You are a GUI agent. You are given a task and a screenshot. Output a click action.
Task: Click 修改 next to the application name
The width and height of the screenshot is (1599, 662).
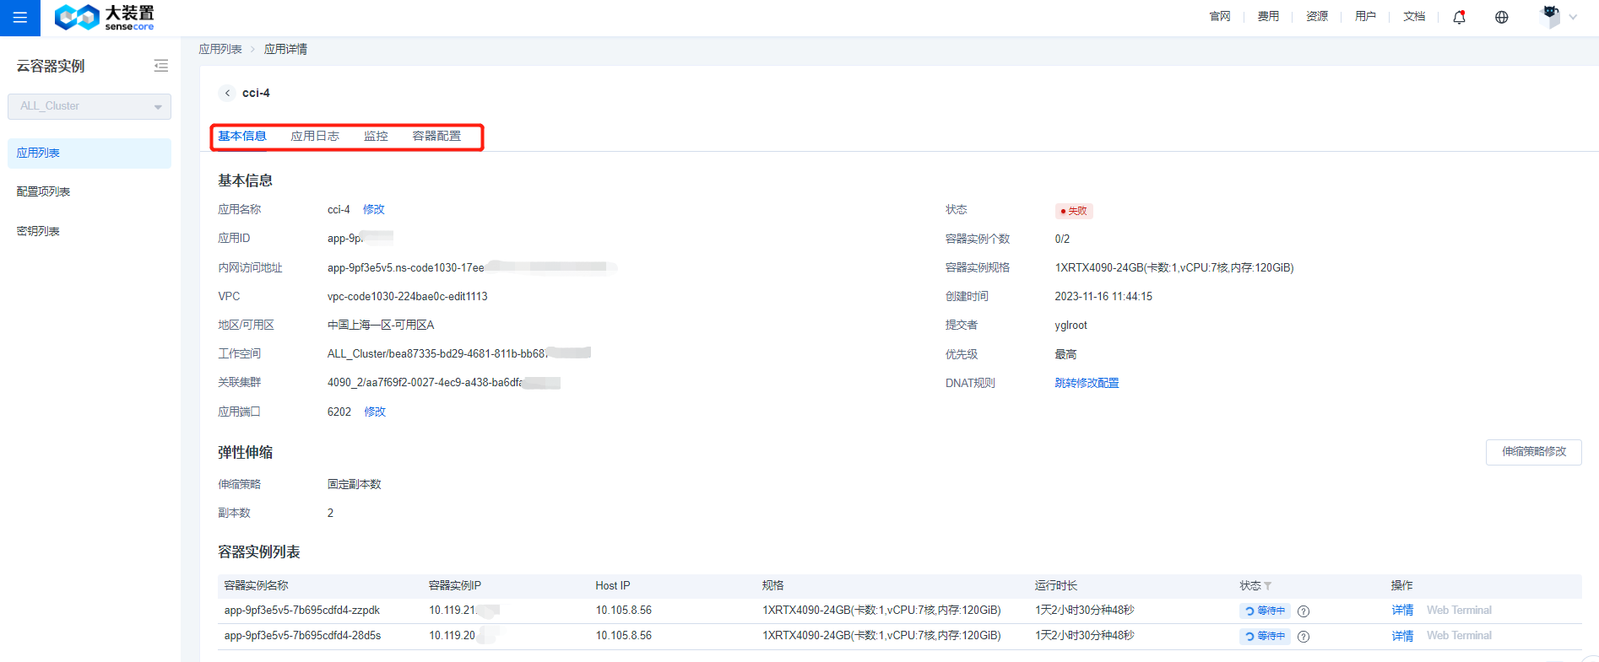(x=373, y=209)
